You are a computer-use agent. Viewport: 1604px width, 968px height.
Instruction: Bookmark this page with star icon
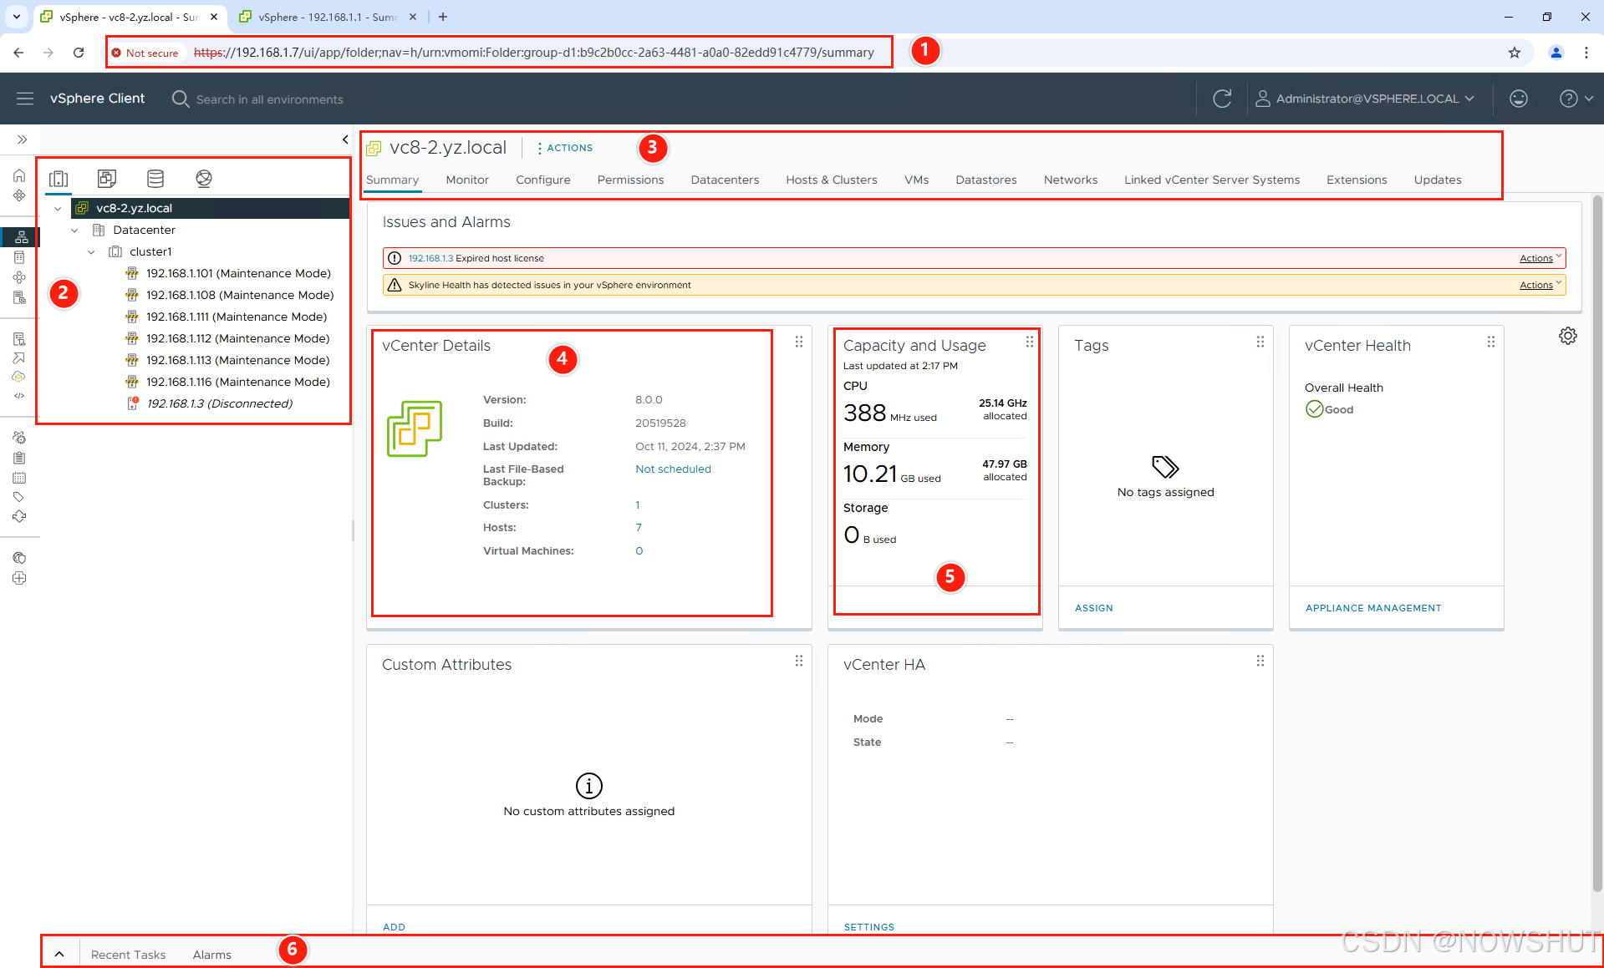[x=1515, y=53]
